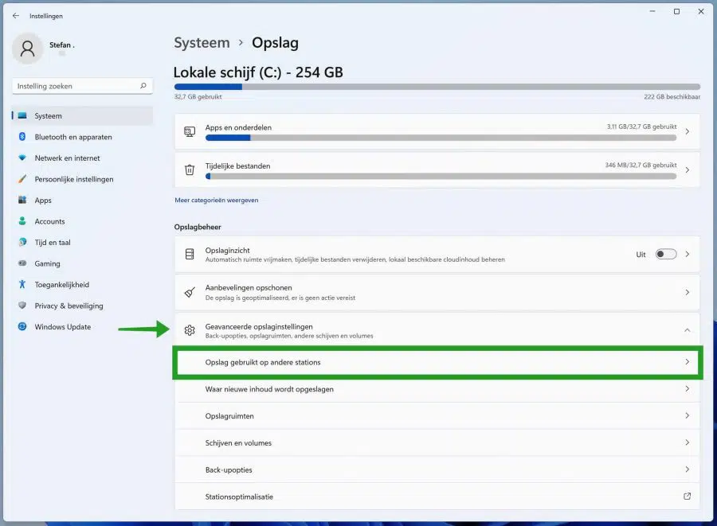
Task: Click the Bluetooth icon in sidebar
Action: (22, 137)
